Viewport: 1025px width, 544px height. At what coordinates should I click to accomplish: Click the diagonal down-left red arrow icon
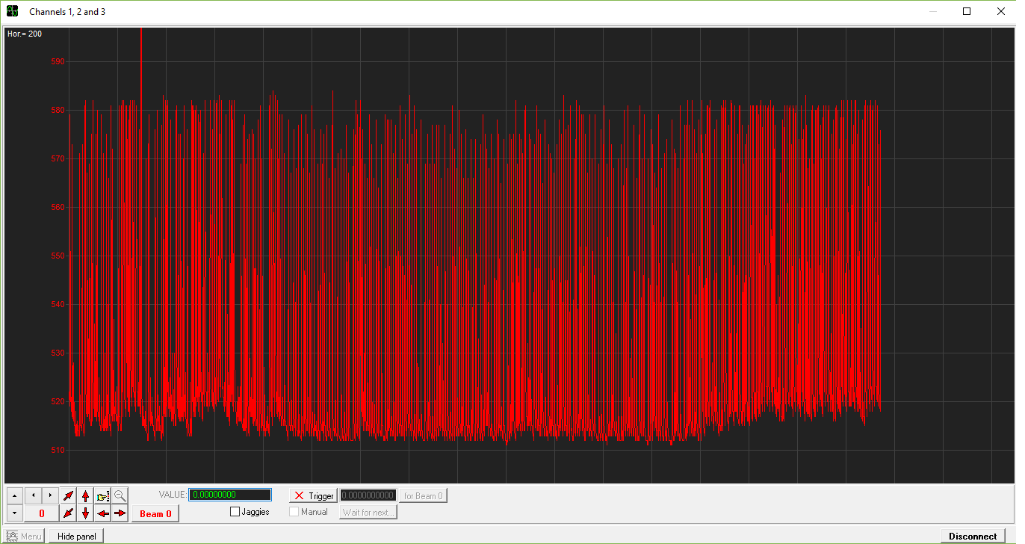pos(68,513)
